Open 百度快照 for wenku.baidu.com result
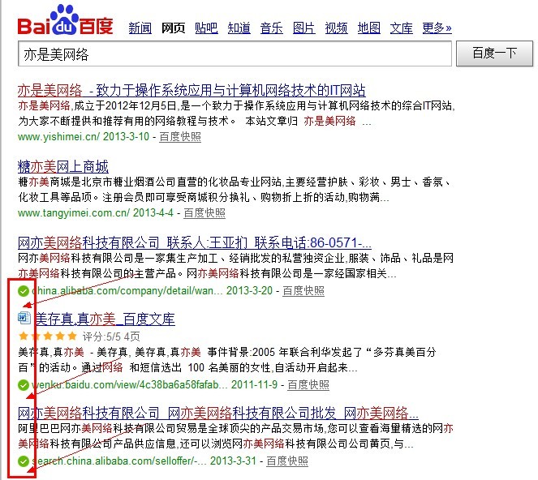This screenshot has height=480, width=538. pos(308,384)
